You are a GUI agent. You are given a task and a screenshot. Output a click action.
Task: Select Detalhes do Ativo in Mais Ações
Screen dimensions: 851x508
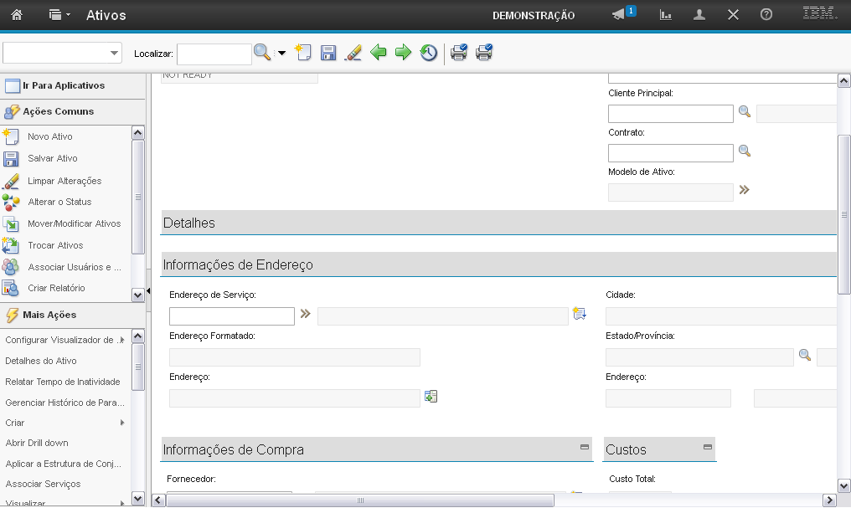pos(41,361)
